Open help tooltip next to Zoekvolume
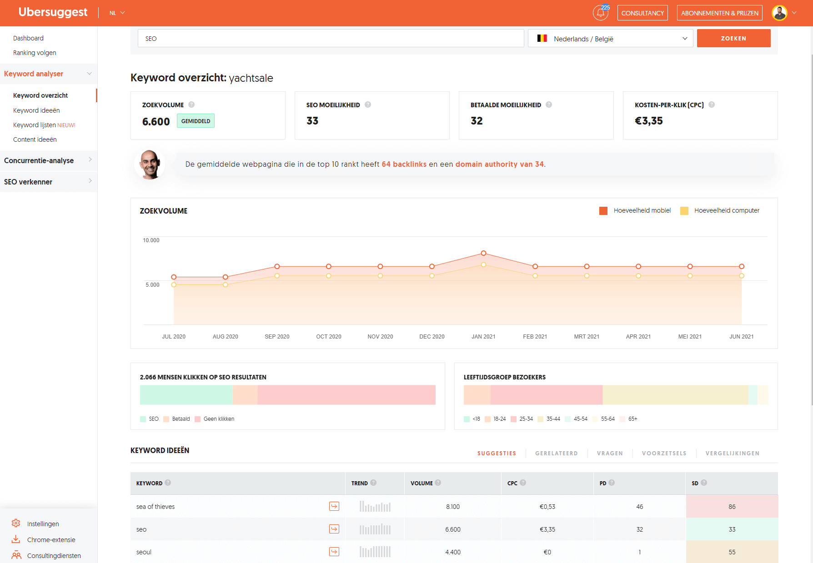Viewport: 813px width, 563px height. [x=191, y=105]
